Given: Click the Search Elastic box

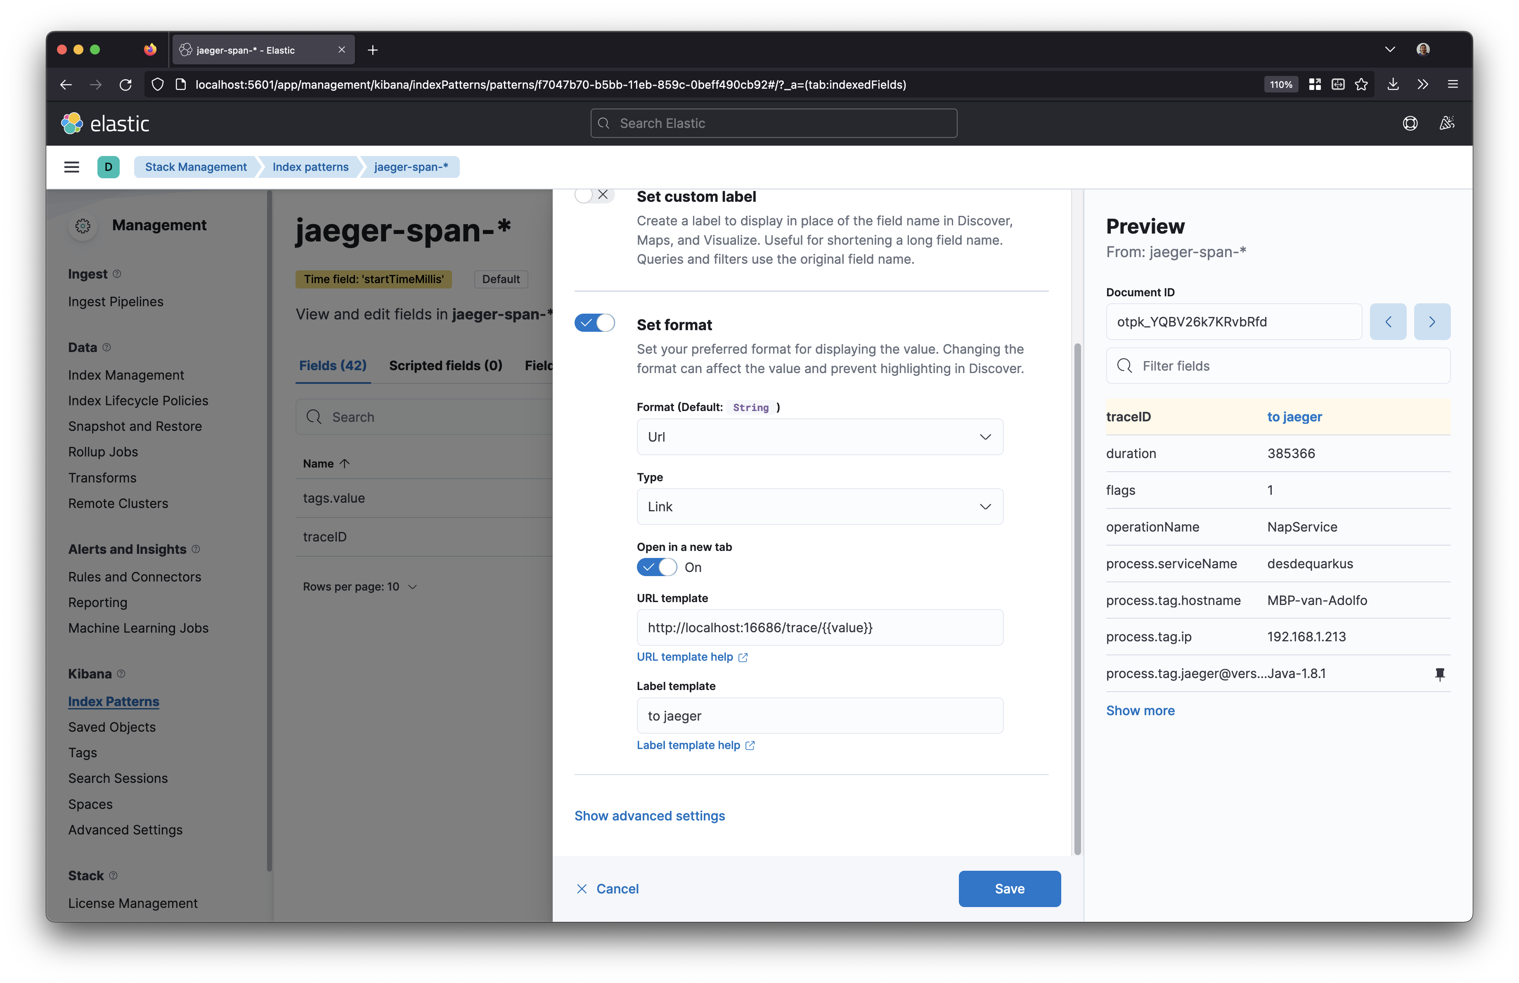Looking at the screenshot, I should click(774, 123).
